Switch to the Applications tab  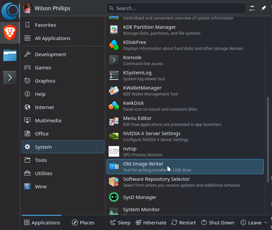point(42,222)
